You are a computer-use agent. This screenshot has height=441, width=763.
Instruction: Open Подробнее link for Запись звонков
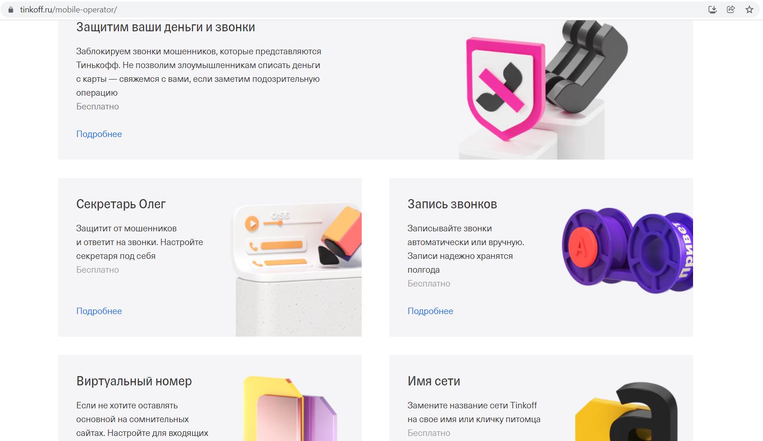tap(430, 311)
